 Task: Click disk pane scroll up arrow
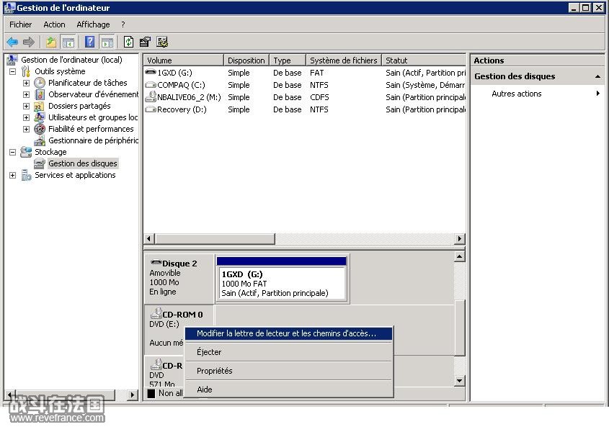(460, 256)
